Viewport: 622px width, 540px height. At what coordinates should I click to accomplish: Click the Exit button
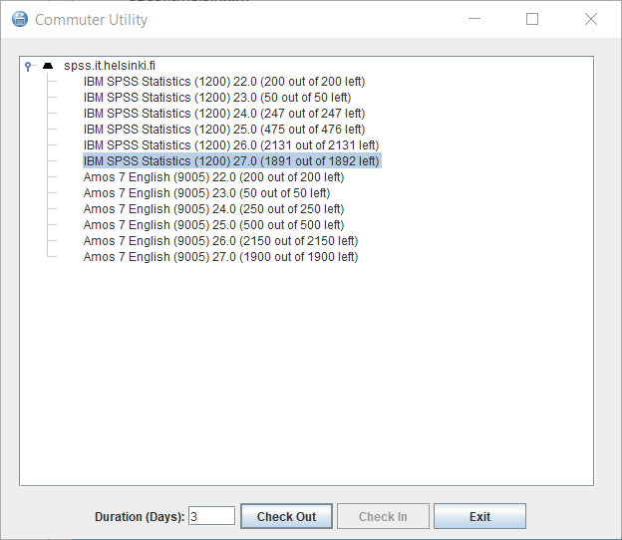(x=480, y=516)
